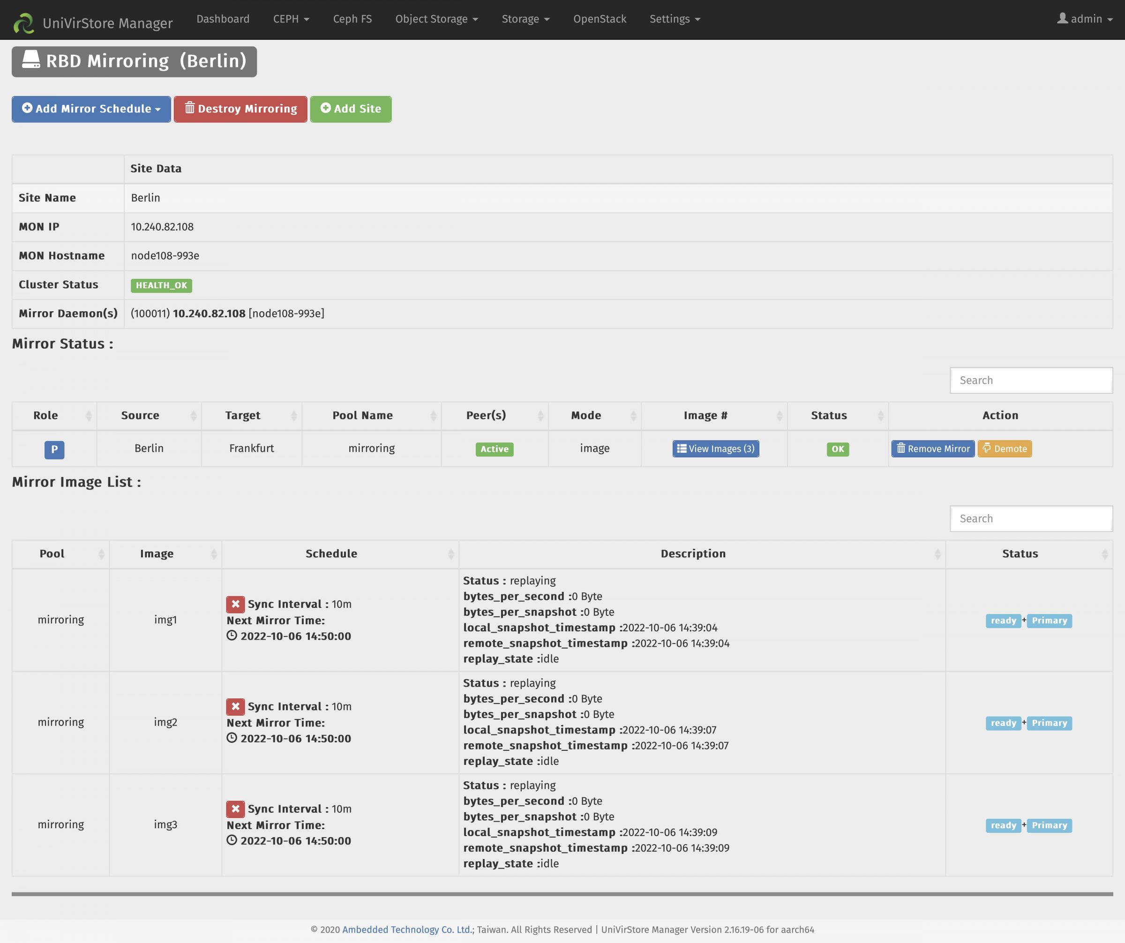Open the Ceph FS menu item
Image resolution: width=1125 pixels, height=943 pixels.
[x=352, y=19]
